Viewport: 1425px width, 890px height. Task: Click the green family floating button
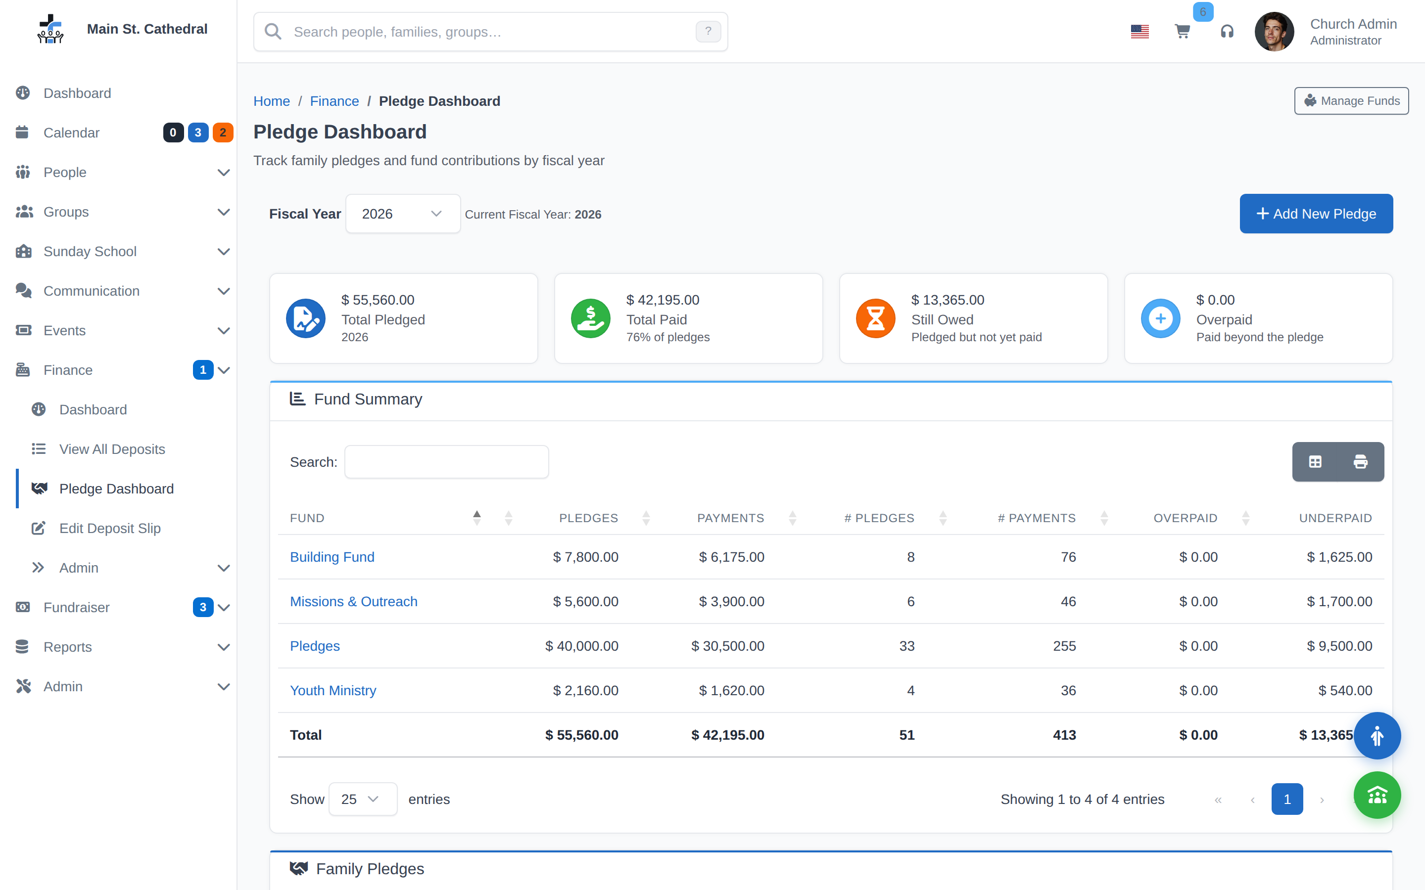point(1377,795)
